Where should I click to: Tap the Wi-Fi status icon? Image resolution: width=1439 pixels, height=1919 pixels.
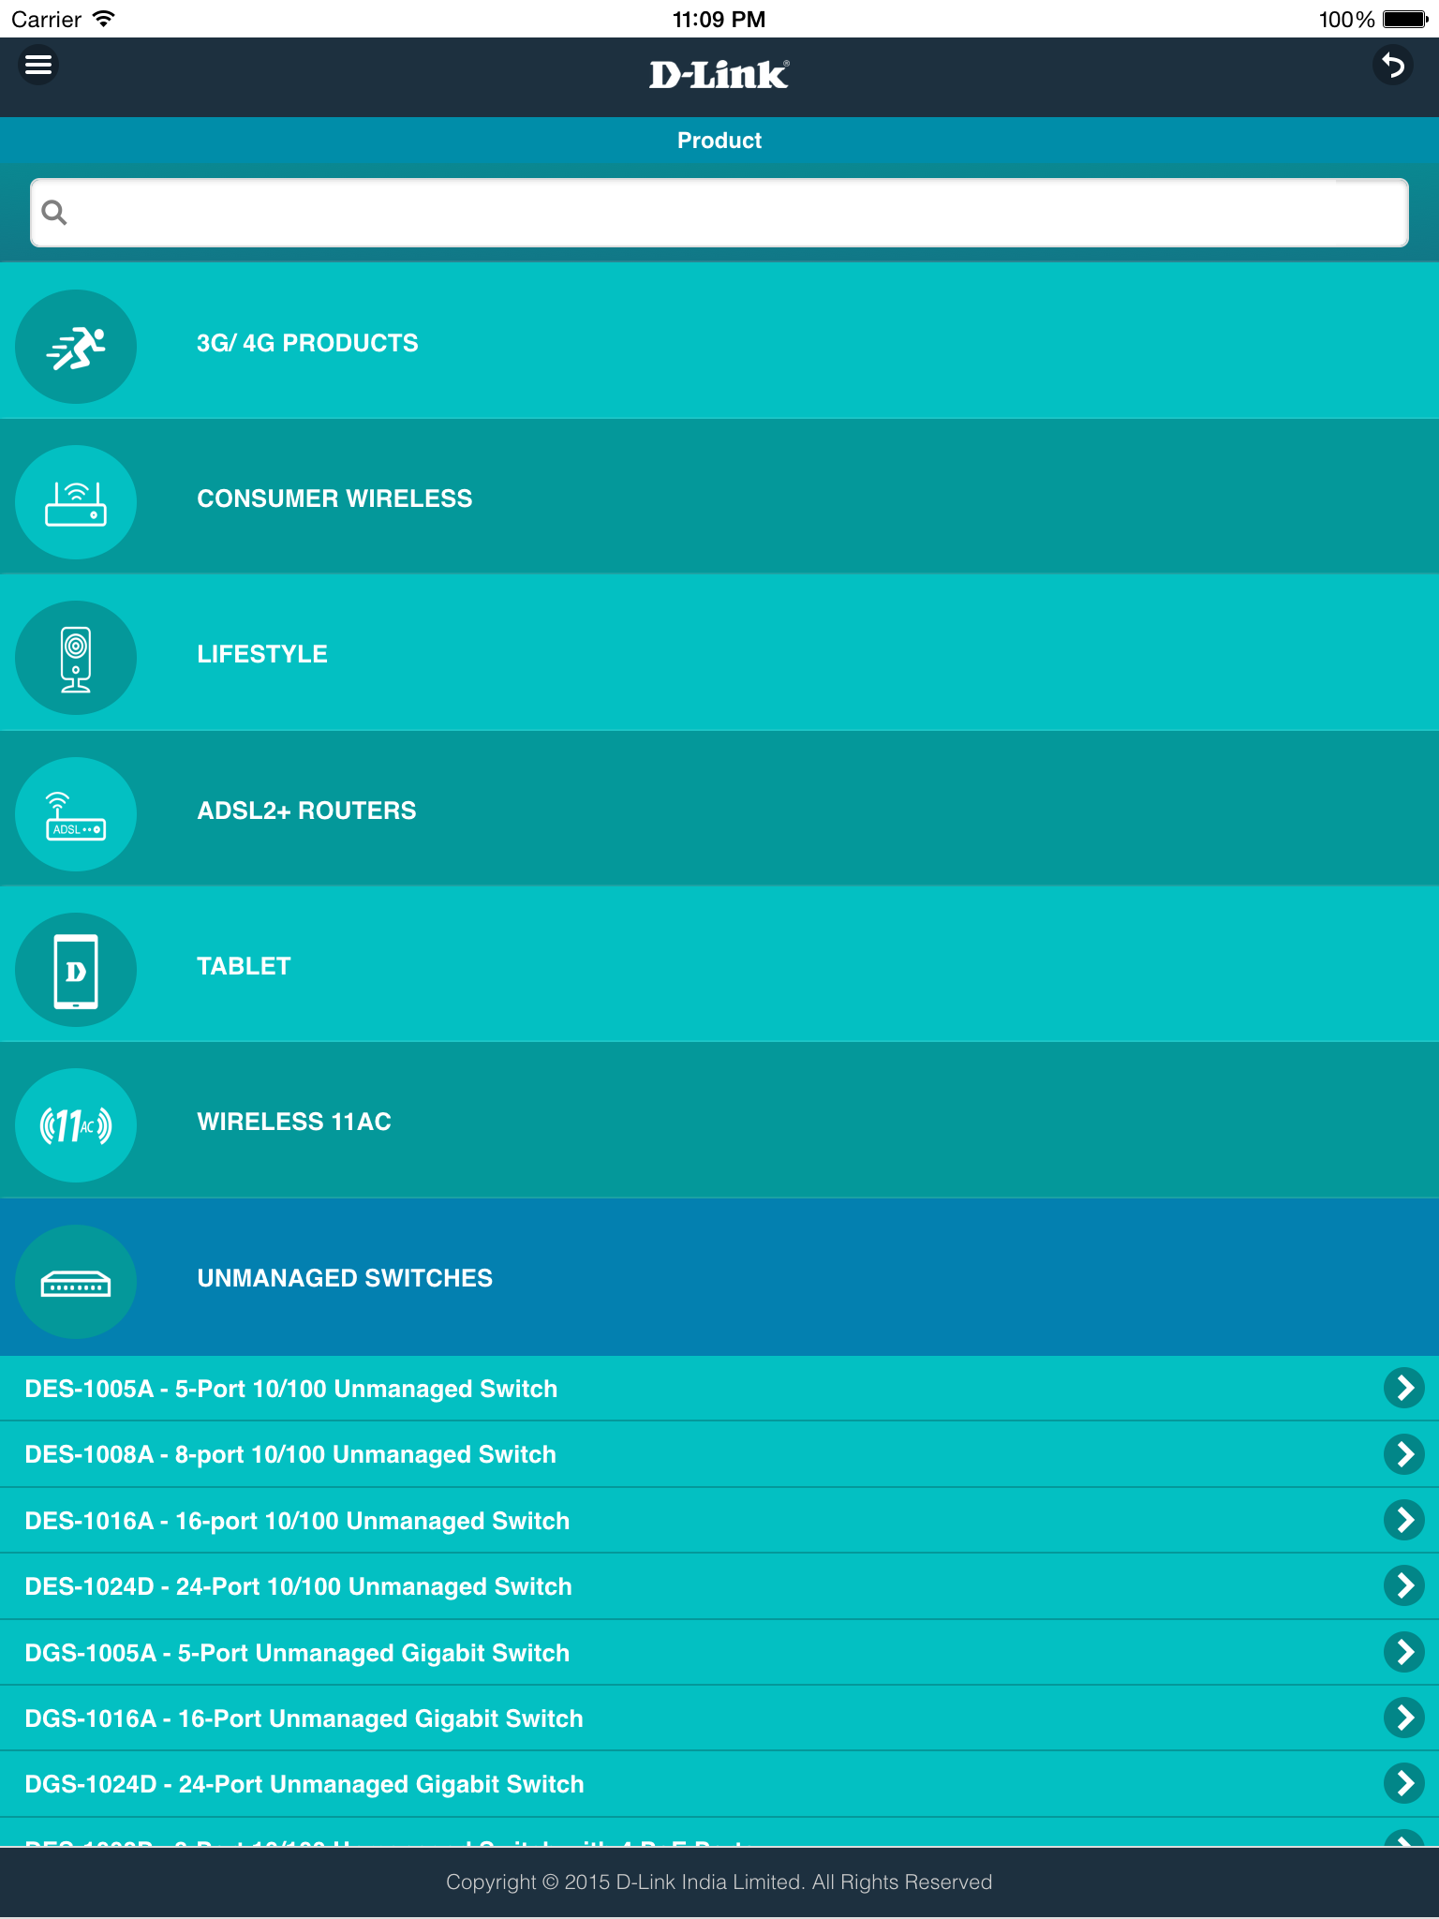click(x=104, y=19)
